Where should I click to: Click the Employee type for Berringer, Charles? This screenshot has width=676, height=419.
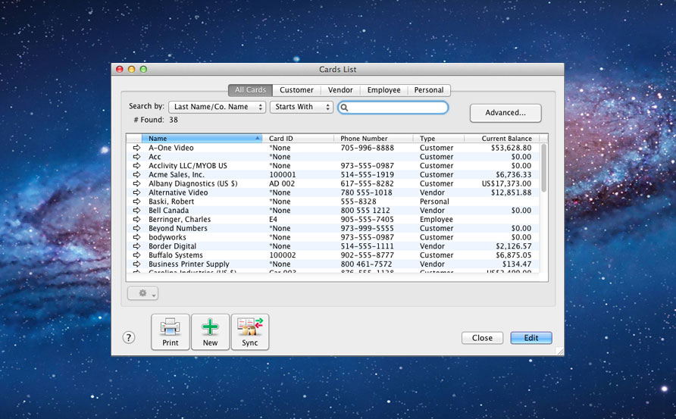(437, 220)
